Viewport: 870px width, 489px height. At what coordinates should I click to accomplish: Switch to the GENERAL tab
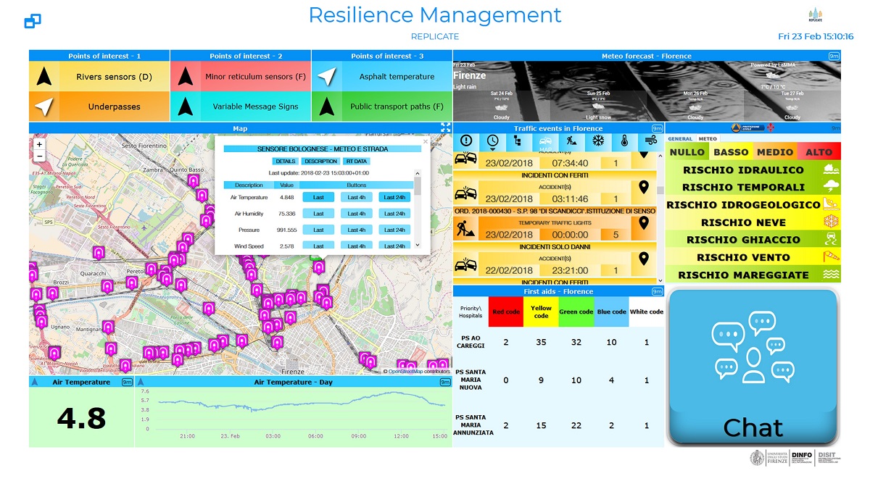tap(680, 139)
